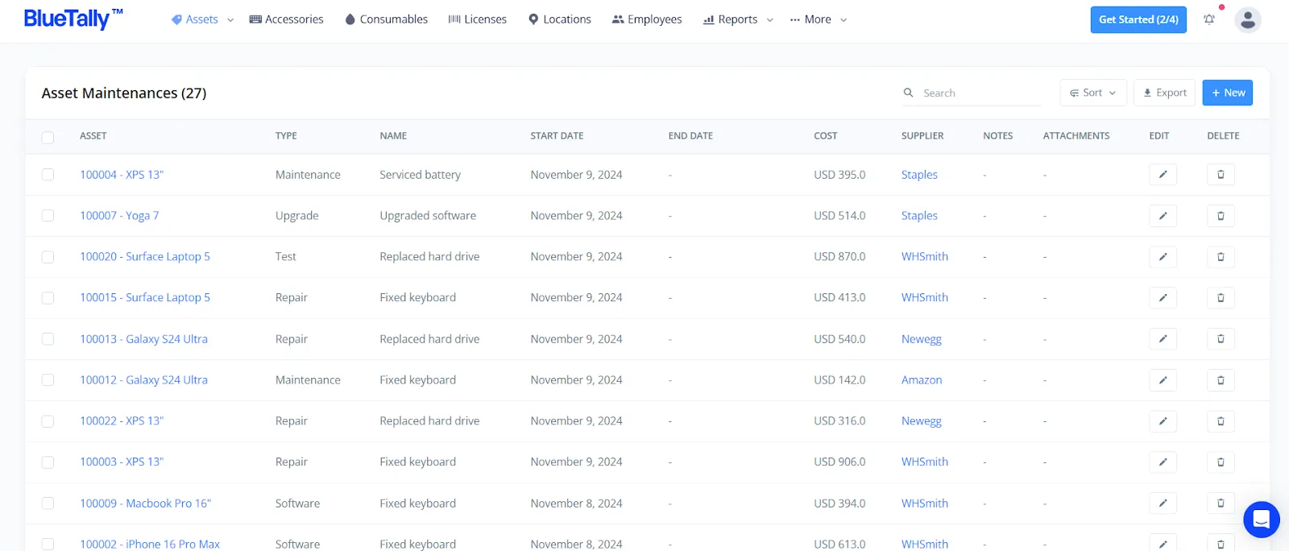Open the Consumables page

(x=386, y=19)
